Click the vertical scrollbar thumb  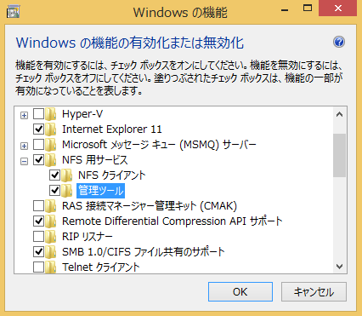click(x=339, y=155)
